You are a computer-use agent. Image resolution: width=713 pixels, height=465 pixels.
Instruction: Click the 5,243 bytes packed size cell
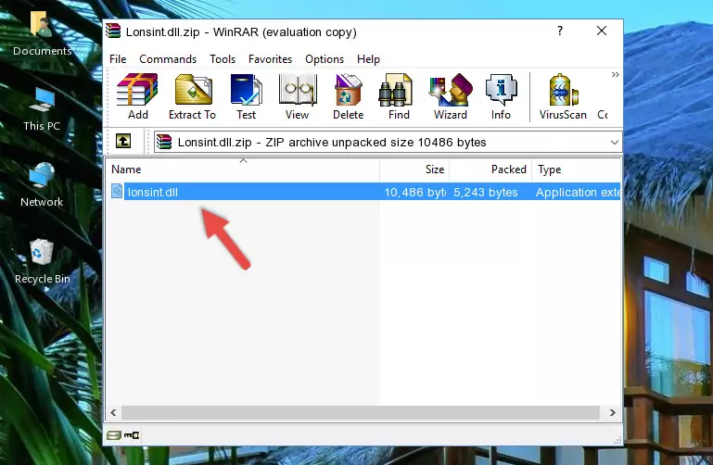pos(485,193)
